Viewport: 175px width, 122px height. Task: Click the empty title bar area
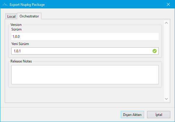pyautogui.click(x=102, y=5)
